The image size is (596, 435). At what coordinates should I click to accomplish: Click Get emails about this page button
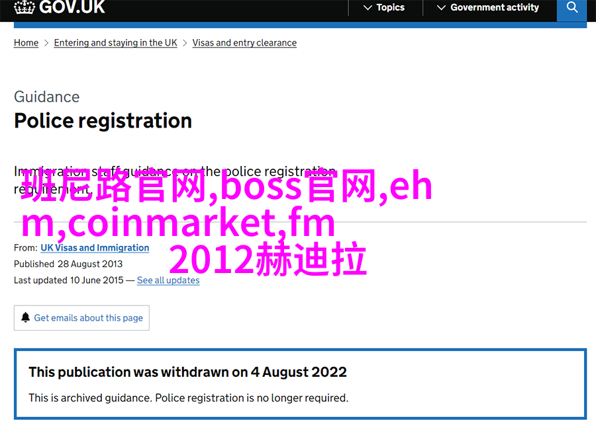(81, 318)
